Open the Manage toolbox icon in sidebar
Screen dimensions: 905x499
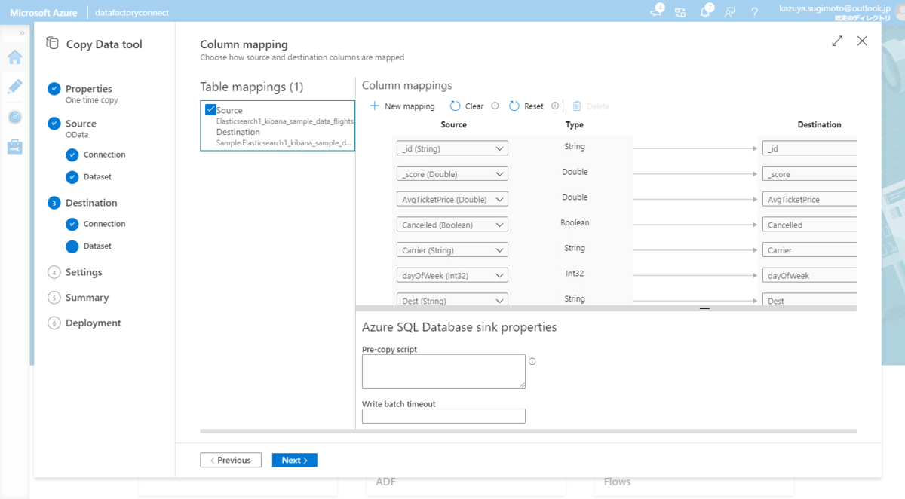15,146
